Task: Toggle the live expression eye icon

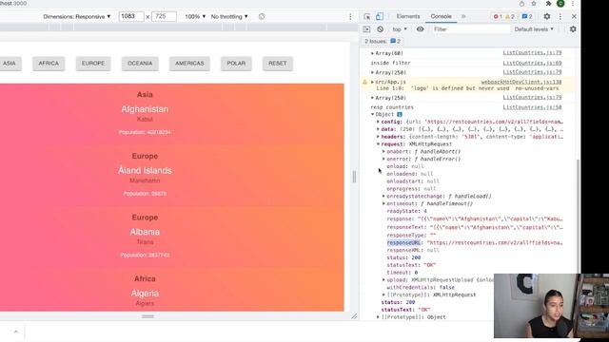Action: [421, 29]
